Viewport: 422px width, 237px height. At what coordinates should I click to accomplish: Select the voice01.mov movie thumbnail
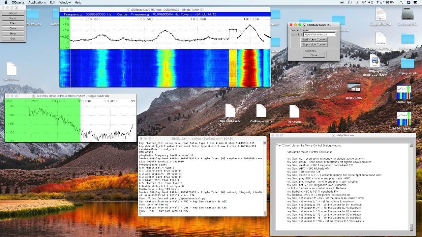pos(354,88)
